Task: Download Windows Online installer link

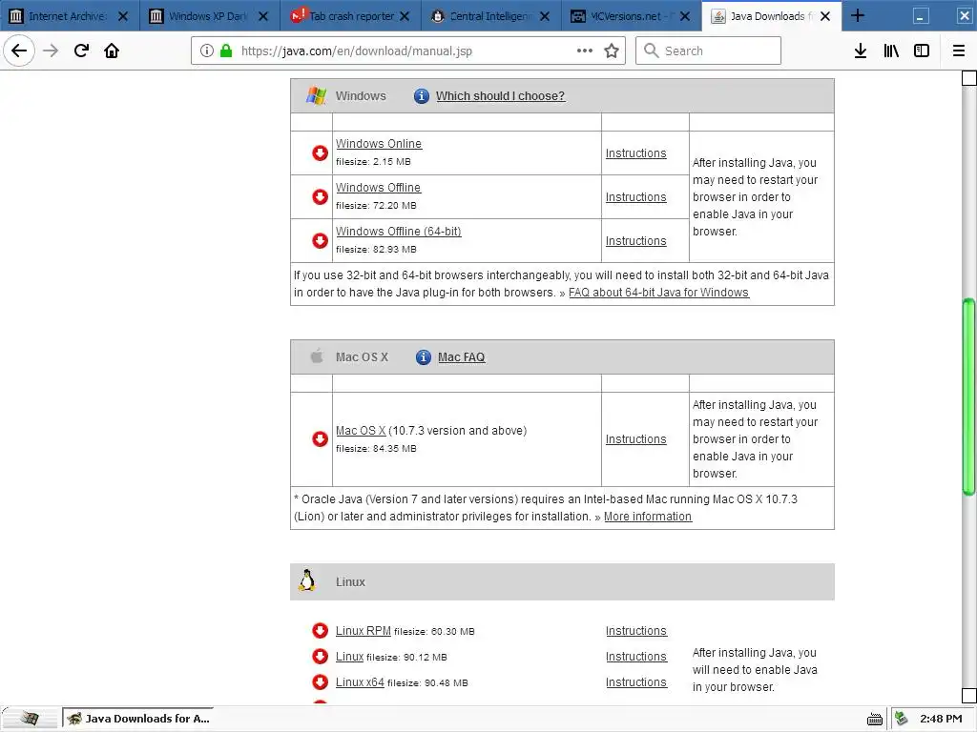Action: pos(379,143)
